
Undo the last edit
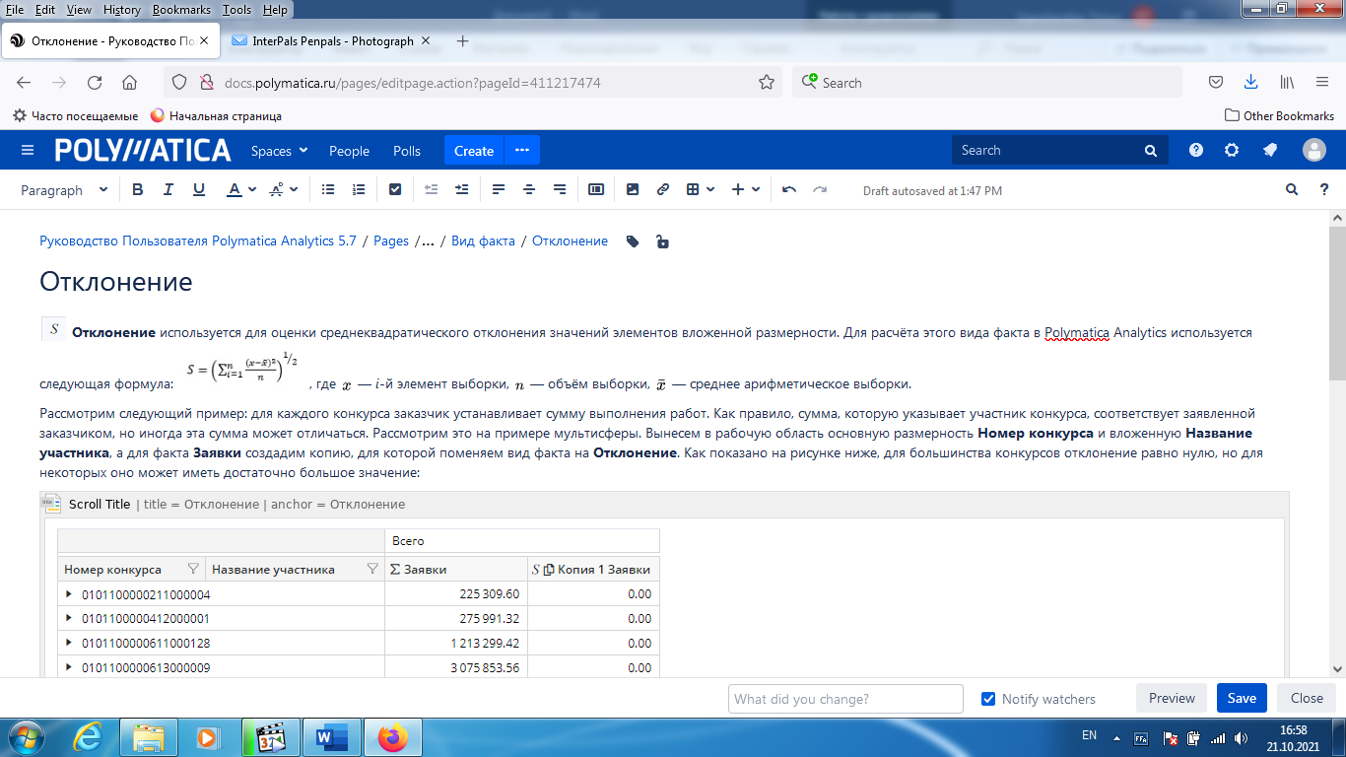(x=788, y=190)
